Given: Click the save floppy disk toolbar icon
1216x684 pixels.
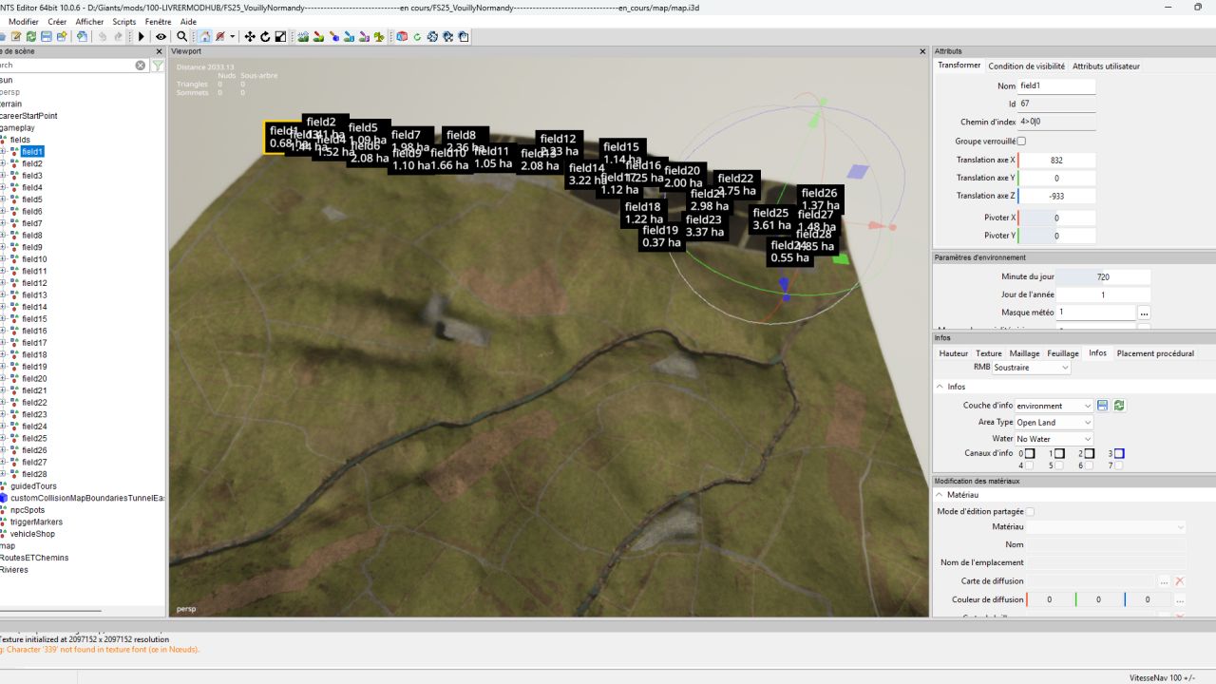Looking at the screenshot, I should point(47,37).
